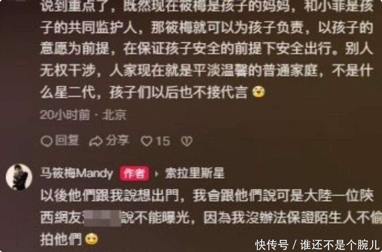Click the 快传号 watermark label
The height and width of the screenshot is (252, 382).
click(272, 245)
